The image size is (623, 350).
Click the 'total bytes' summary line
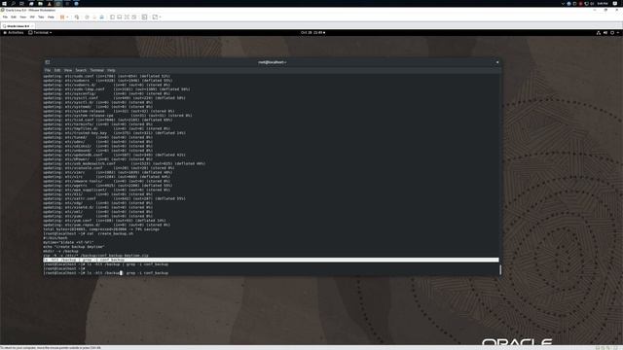click(101, 229)
